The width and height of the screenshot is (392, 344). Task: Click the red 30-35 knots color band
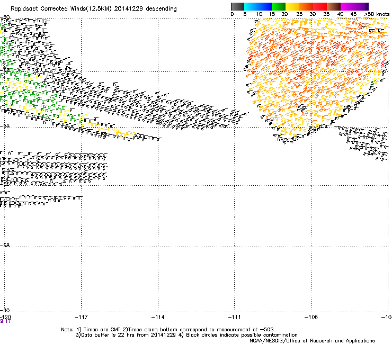[x=320, y=6]
